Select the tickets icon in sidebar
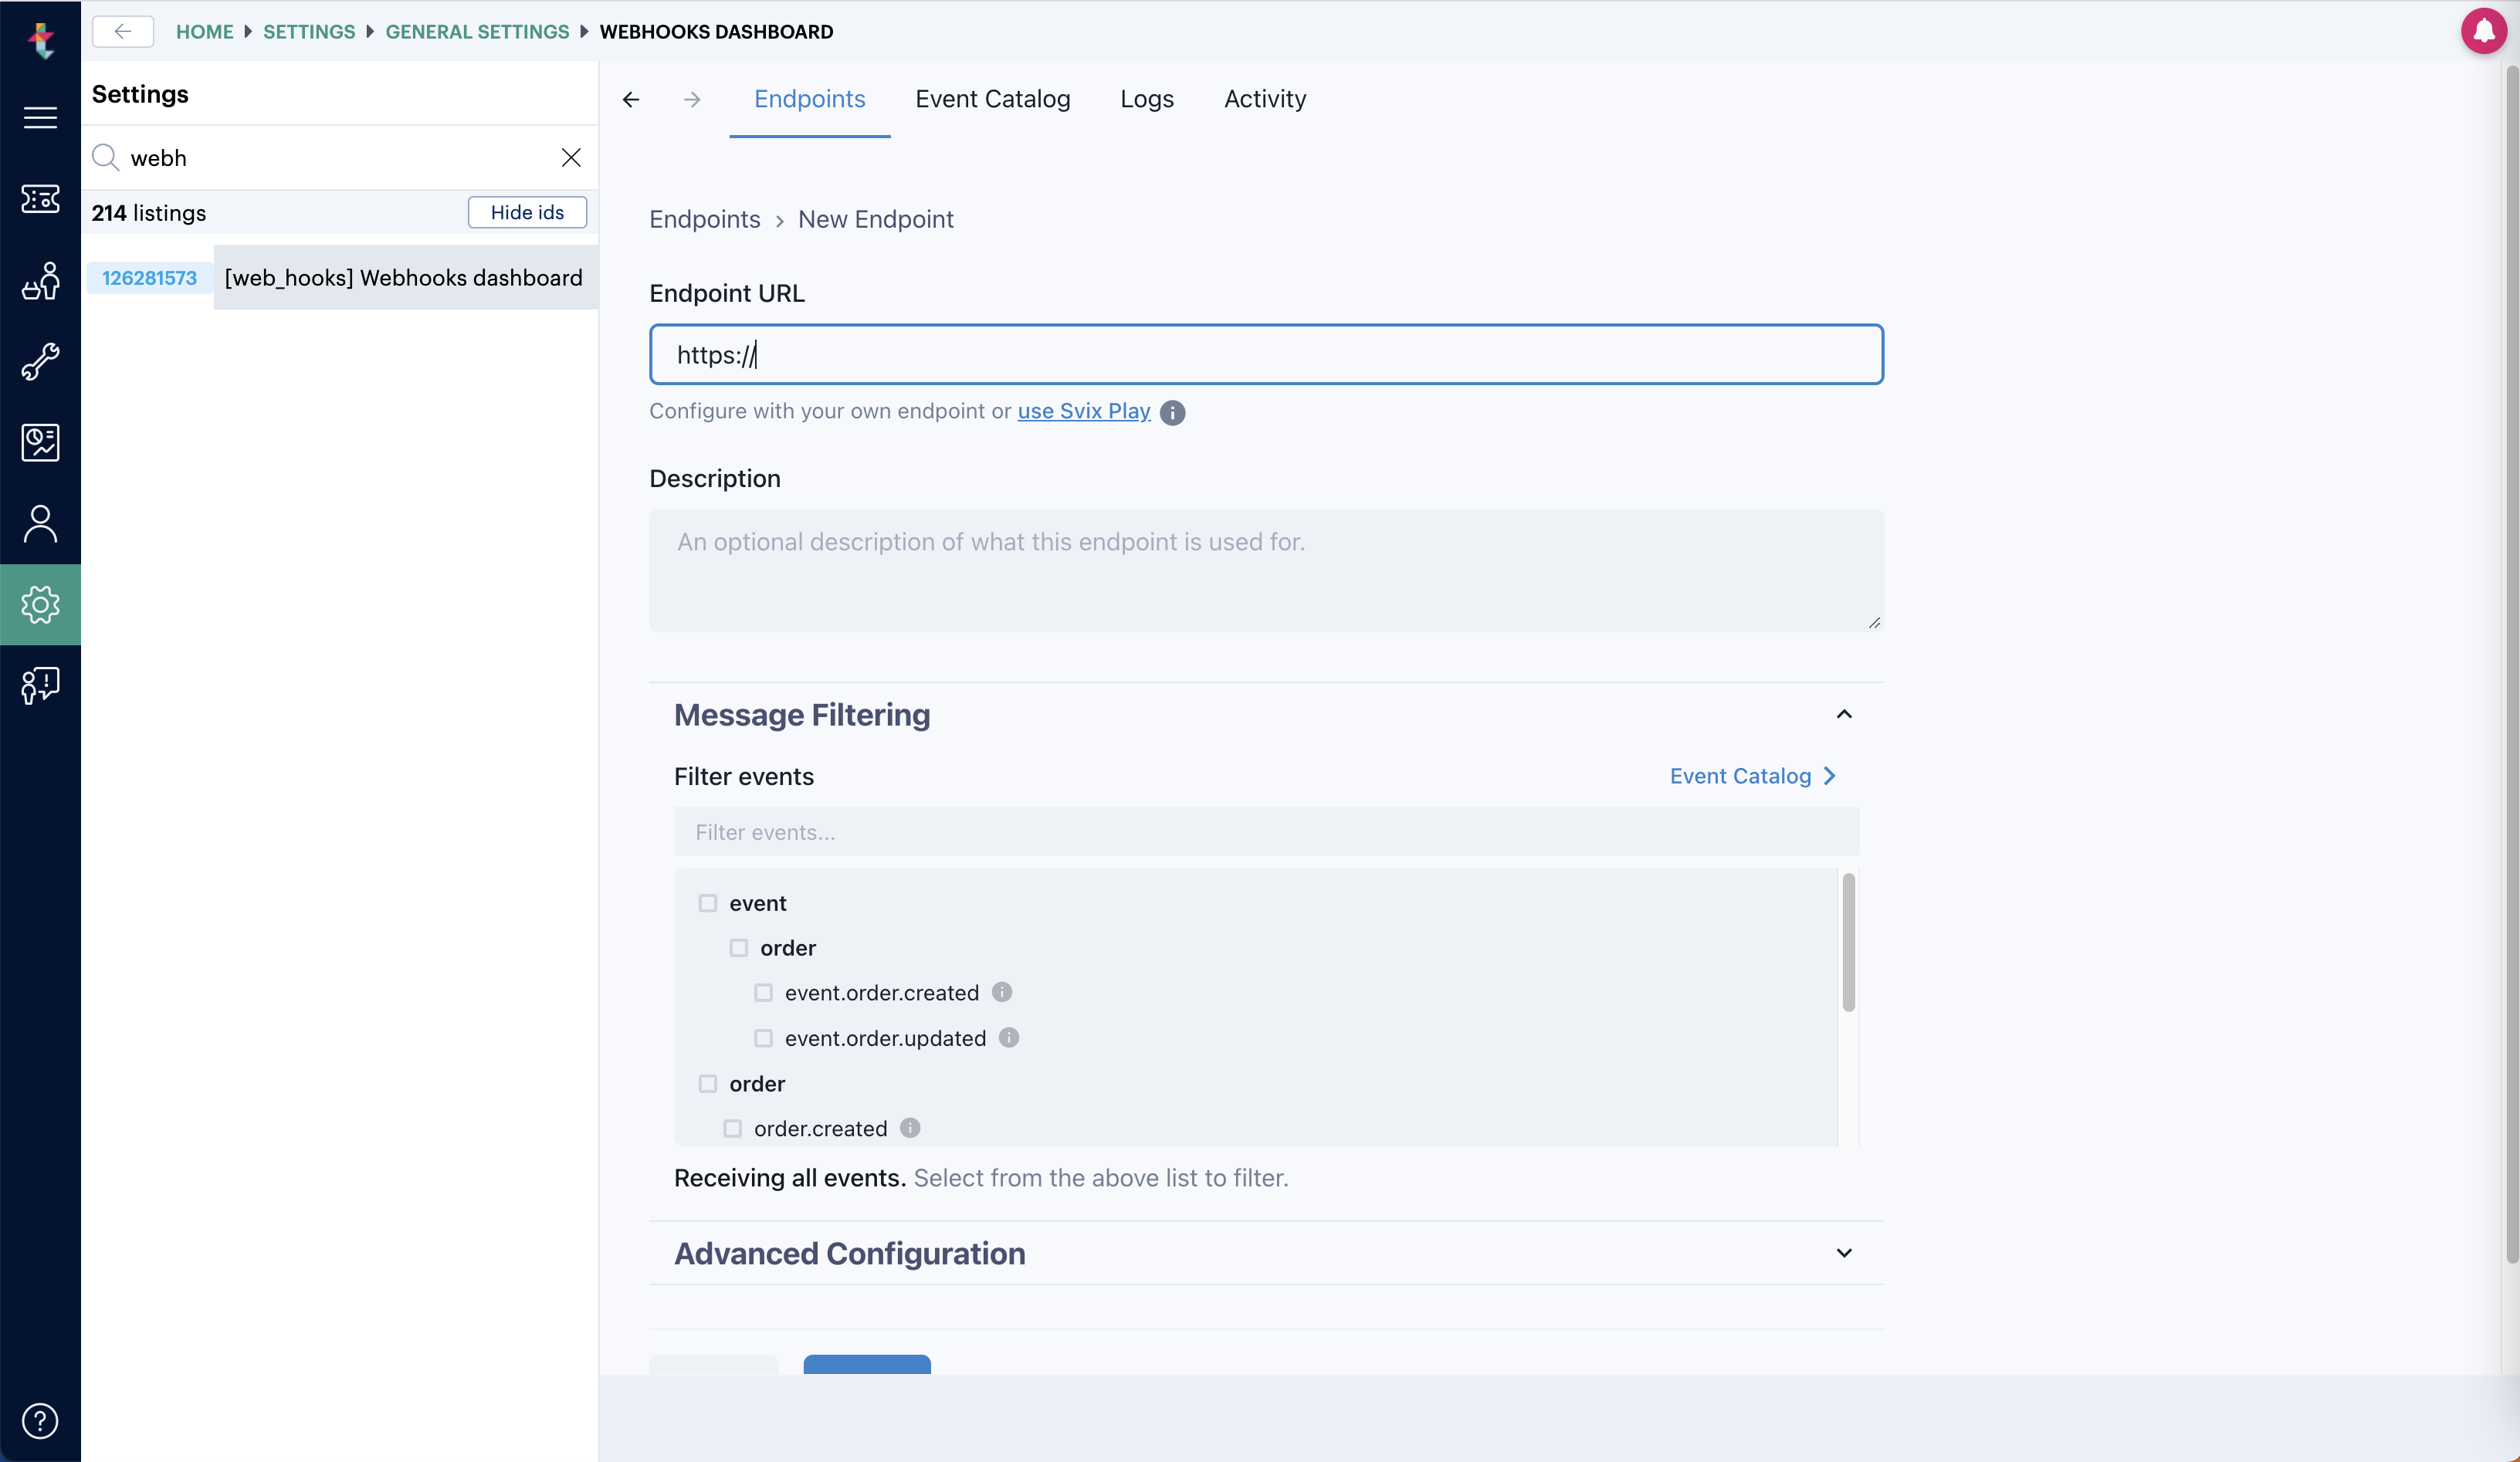Image resolution: width=2520 pixels, height=1462 pixels. [x=40, y=199]
